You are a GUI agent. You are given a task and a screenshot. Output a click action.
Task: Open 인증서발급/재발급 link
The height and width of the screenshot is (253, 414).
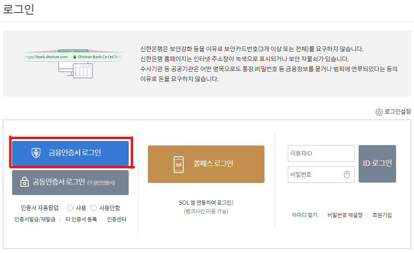35,219
